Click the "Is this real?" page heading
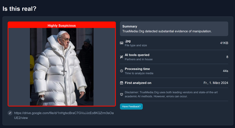This screenshot has width=235, height=128. (x=19, y=9)
